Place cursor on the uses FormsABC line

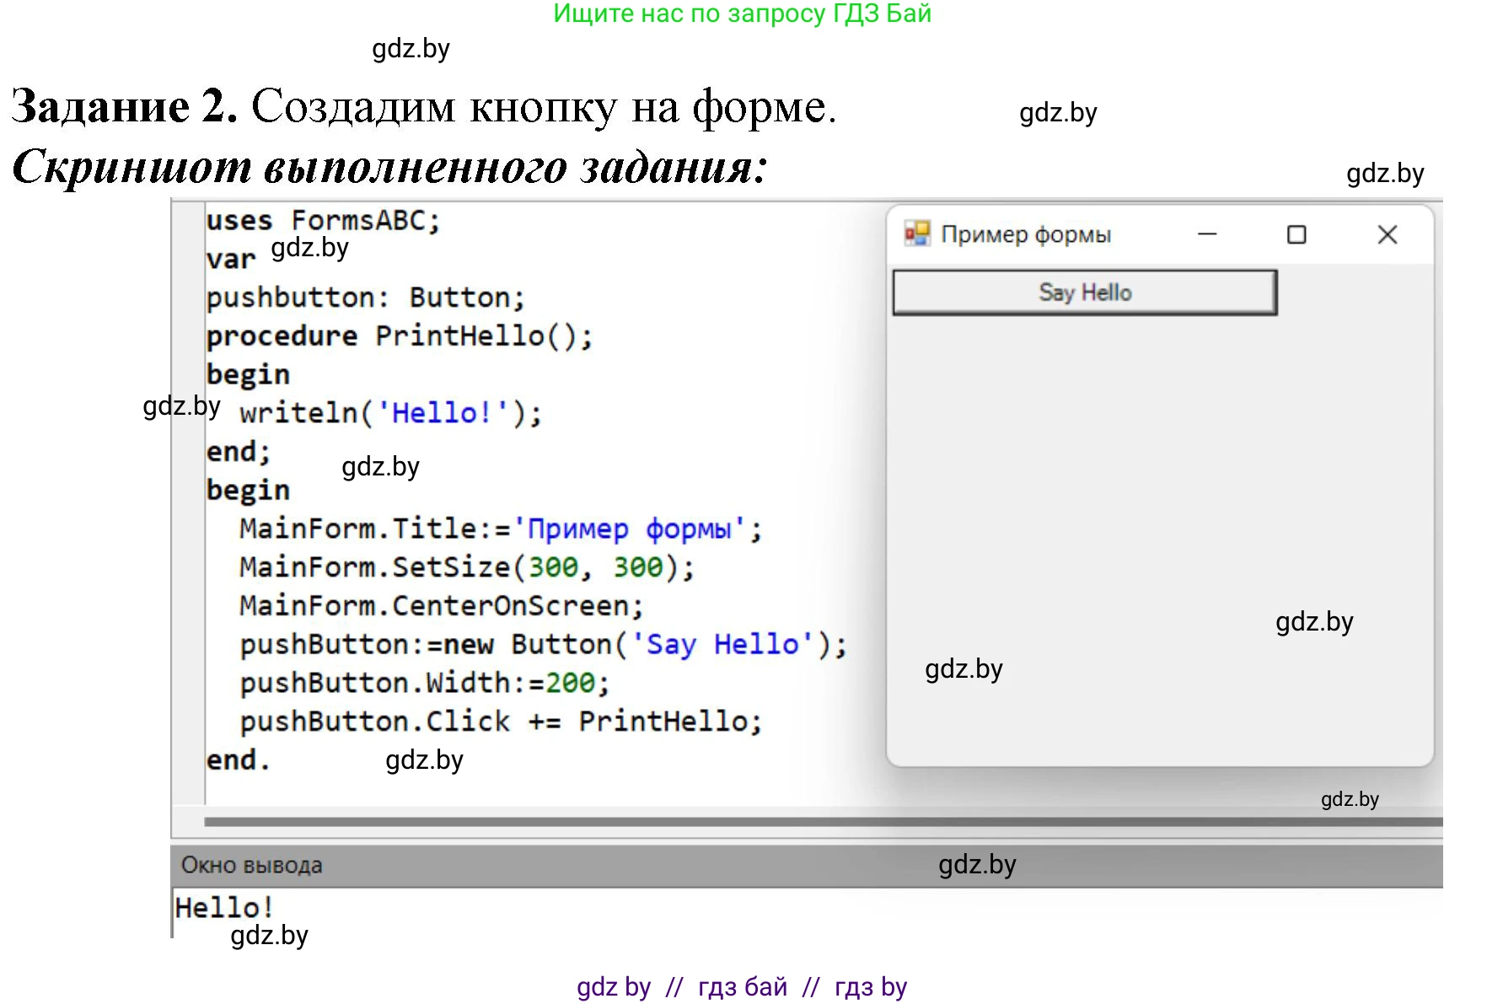tap(323, 221)
